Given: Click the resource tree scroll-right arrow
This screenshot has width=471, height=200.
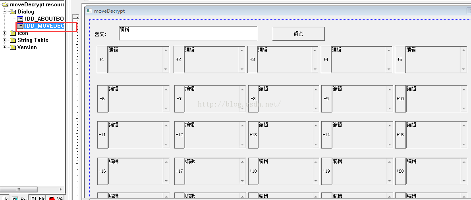Looking at the screenshot, I should pos(61,189).
